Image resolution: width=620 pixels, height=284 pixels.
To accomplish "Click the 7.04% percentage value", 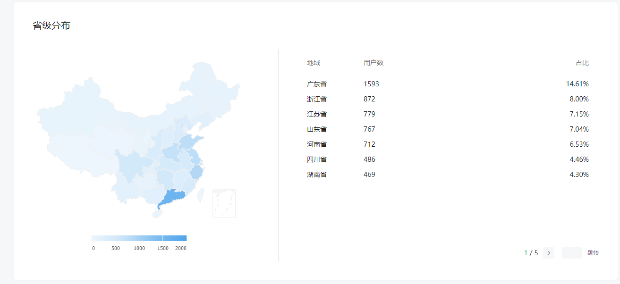I will pyautogui.click(x=579, y=129).
